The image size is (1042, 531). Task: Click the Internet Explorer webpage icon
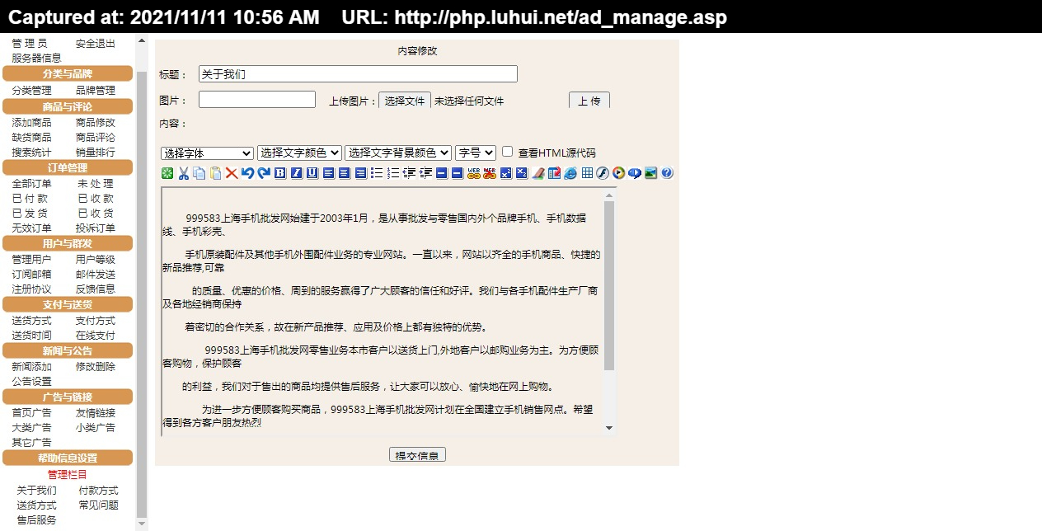click(570, 173)
